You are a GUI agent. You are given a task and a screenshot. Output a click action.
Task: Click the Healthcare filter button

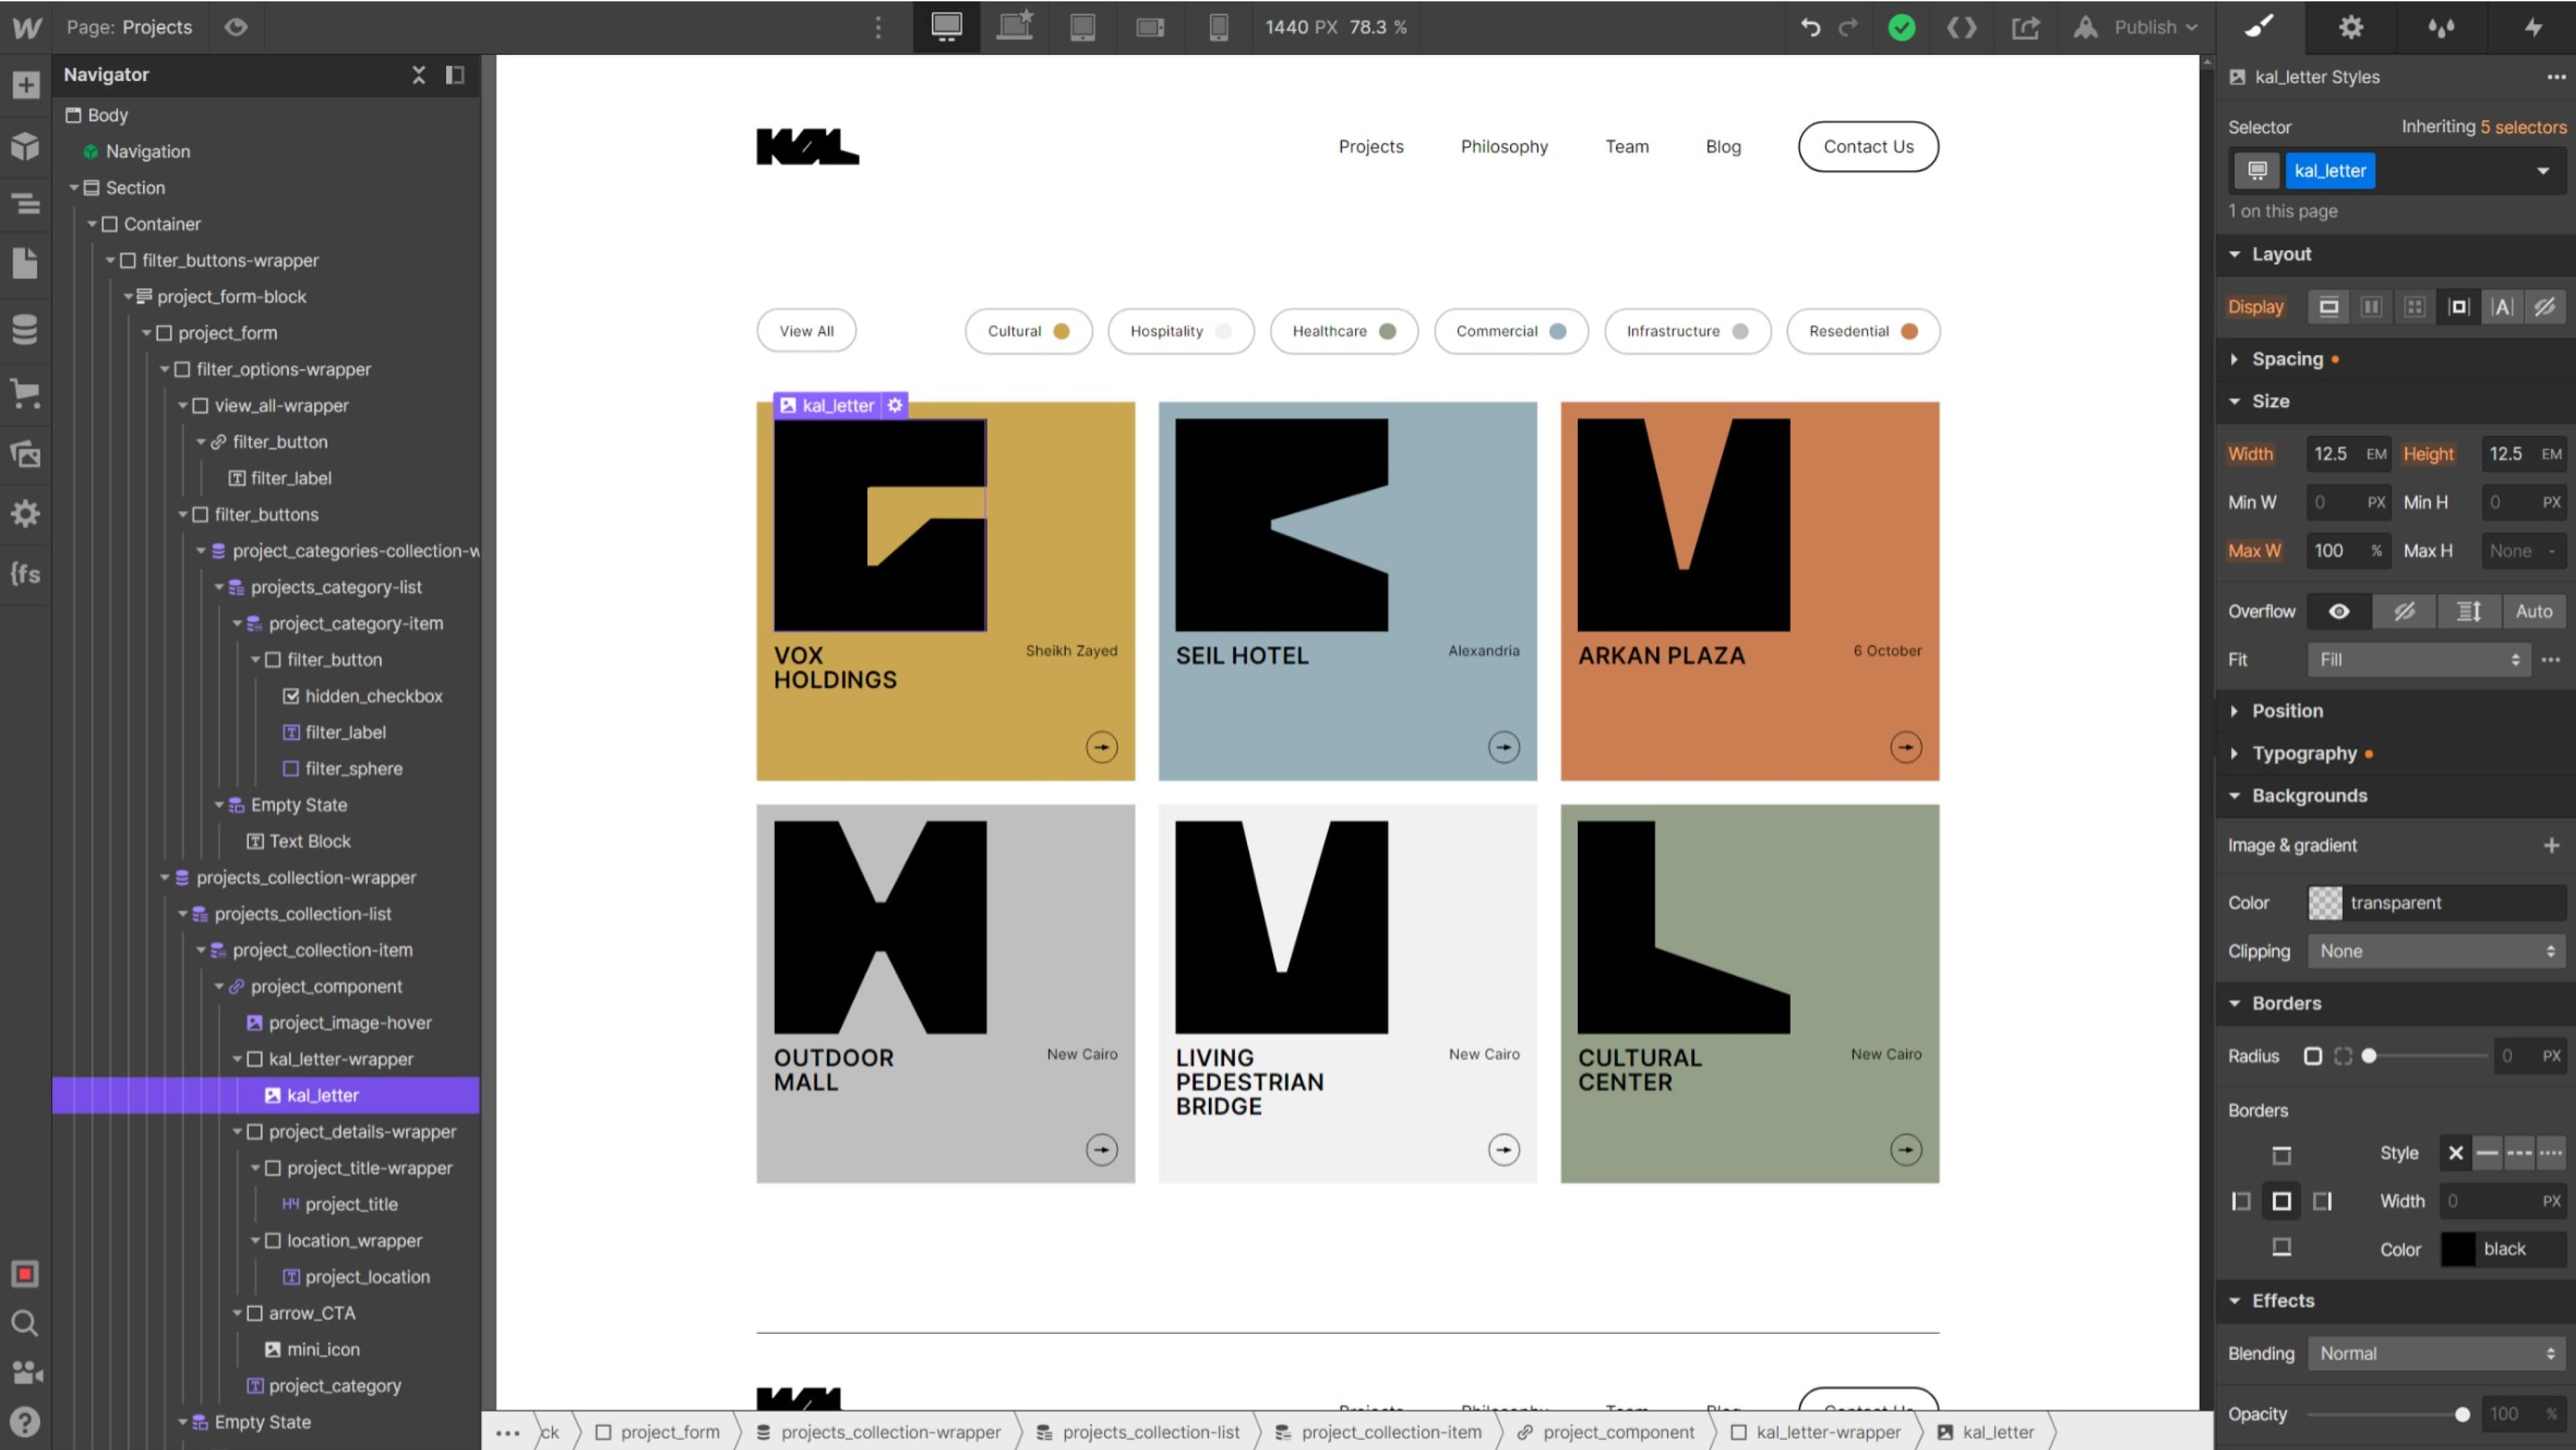[x=1343, y=331]
